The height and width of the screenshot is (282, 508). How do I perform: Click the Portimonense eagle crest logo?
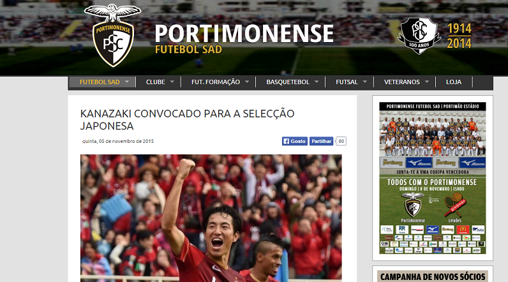pos(113,35)
